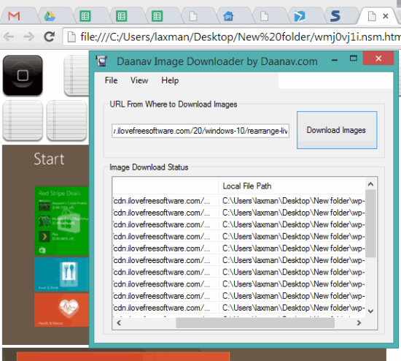
Task: Click the left arrow of horizontal scrollbar
Action: pyautogui.click(x=119, y=323)
